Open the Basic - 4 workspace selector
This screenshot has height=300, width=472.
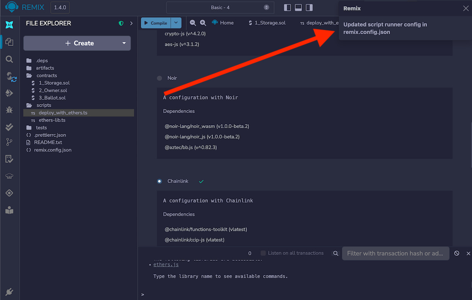pos(220,7)
